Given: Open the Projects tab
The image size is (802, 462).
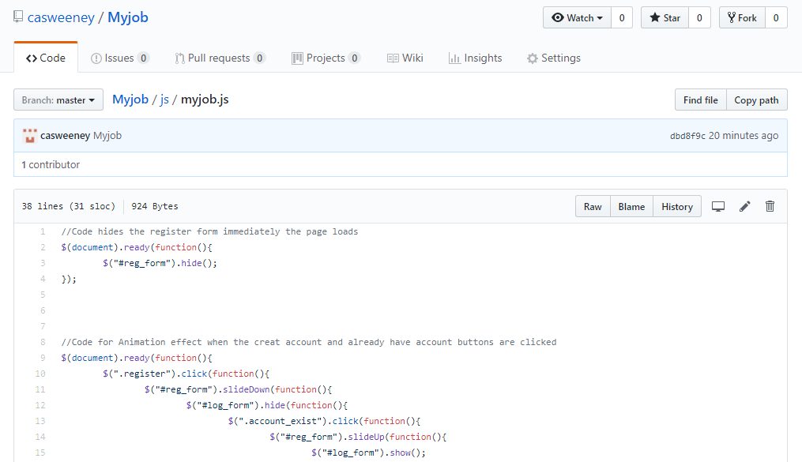Looking at the screenshot, I should pyautogui.click(x=326, y=58).
